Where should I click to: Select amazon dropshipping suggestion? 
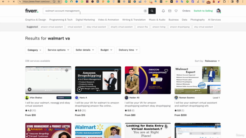pos(180,27)
